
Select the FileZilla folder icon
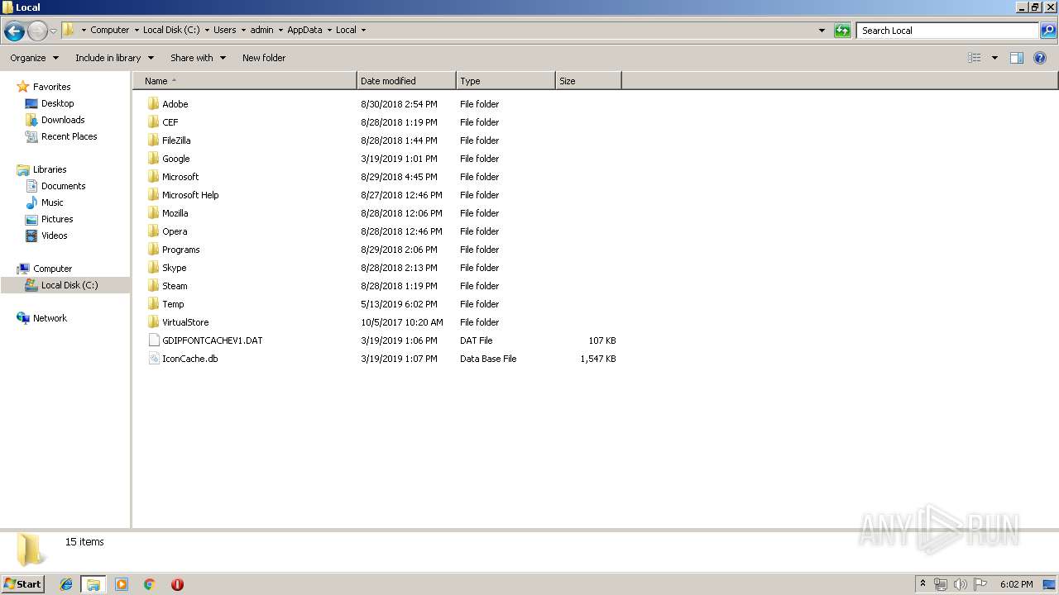[x=153, y=140]
